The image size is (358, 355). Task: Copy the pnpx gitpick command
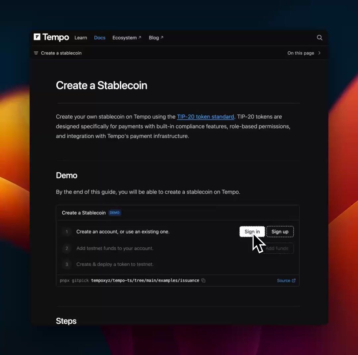[x=203, y=280]
